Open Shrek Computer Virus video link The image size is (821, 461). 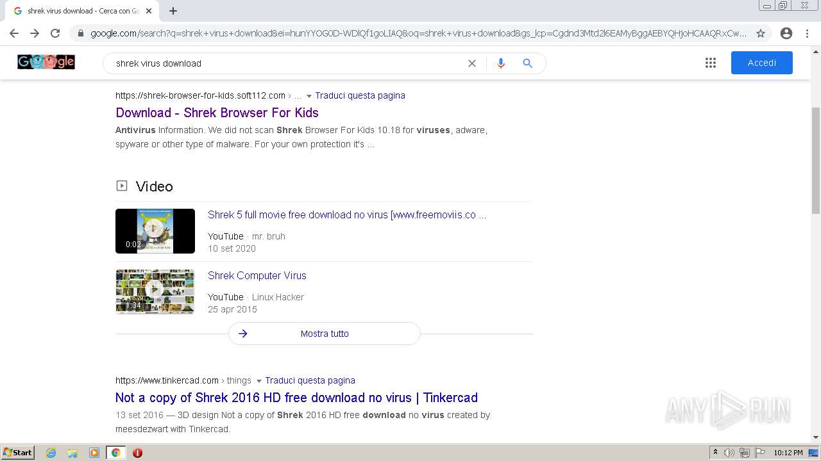point(257,276)
